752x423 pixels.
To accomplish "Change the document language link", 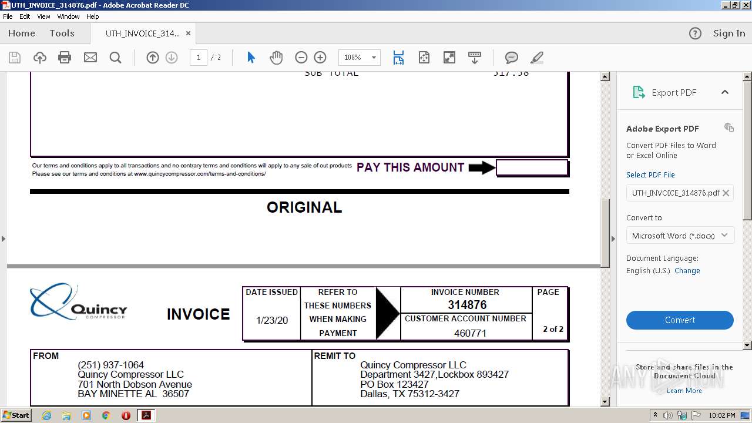I will (687, 271).
